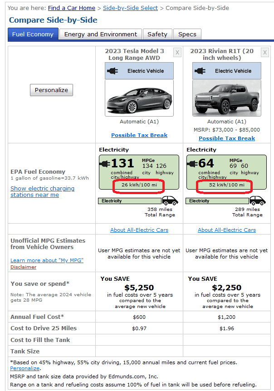Click the "2023 Tesla Model 3 Long Range AWD" title

click(134, 54)
